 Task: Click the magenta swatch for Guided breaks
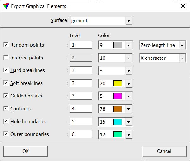tap(117, 96)
